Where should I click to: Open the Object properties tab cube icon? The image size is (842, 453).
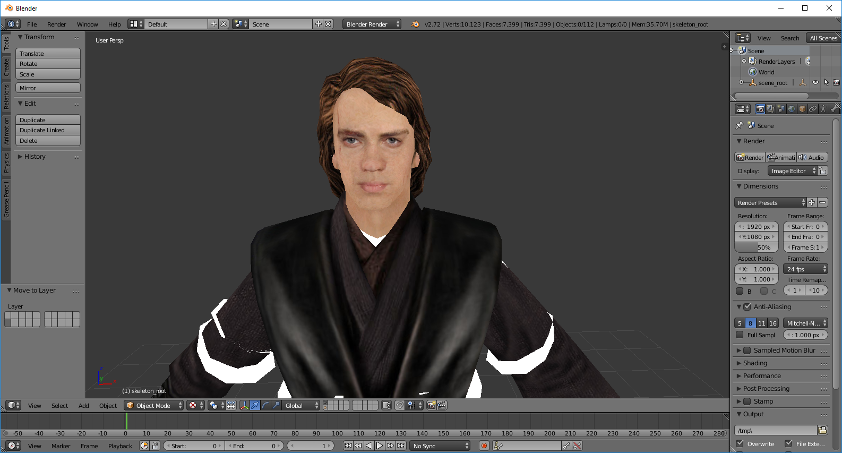[x=802, y=109]
